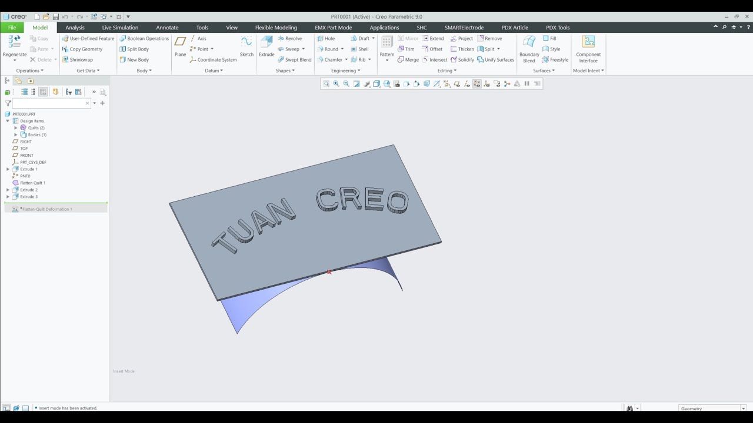
Task: Switch to the Analysis tab
Action: coord(75,28)
